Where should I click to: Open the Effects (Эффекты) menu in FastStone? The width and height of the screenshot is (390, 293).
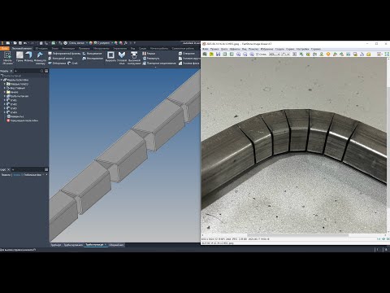point(235,49)
